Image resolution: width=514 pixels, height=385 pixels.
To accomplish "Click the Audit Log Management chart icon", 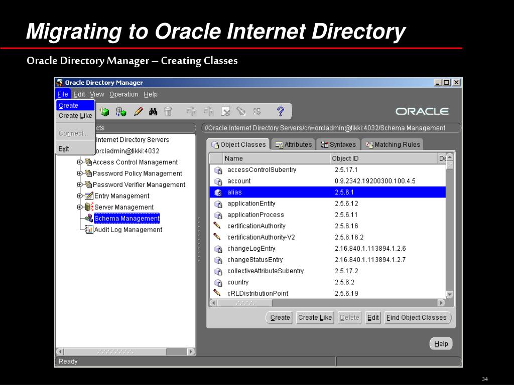I will pos(89,230).
